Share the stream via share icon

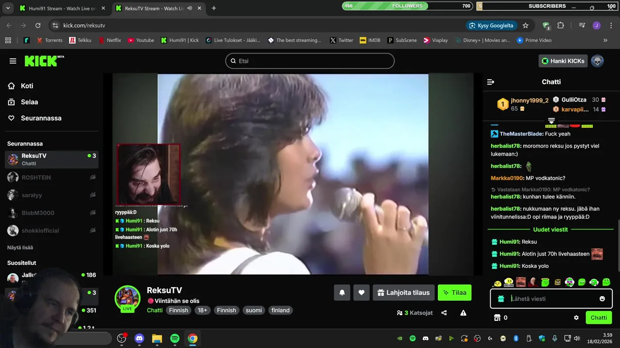pos(444,313)
